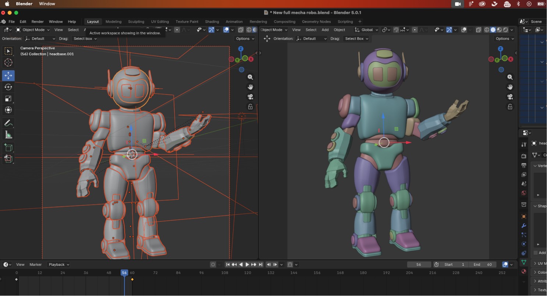Screen dimensions: 547x296
Task: Click the Options button in right viewport
Action: 504,39
